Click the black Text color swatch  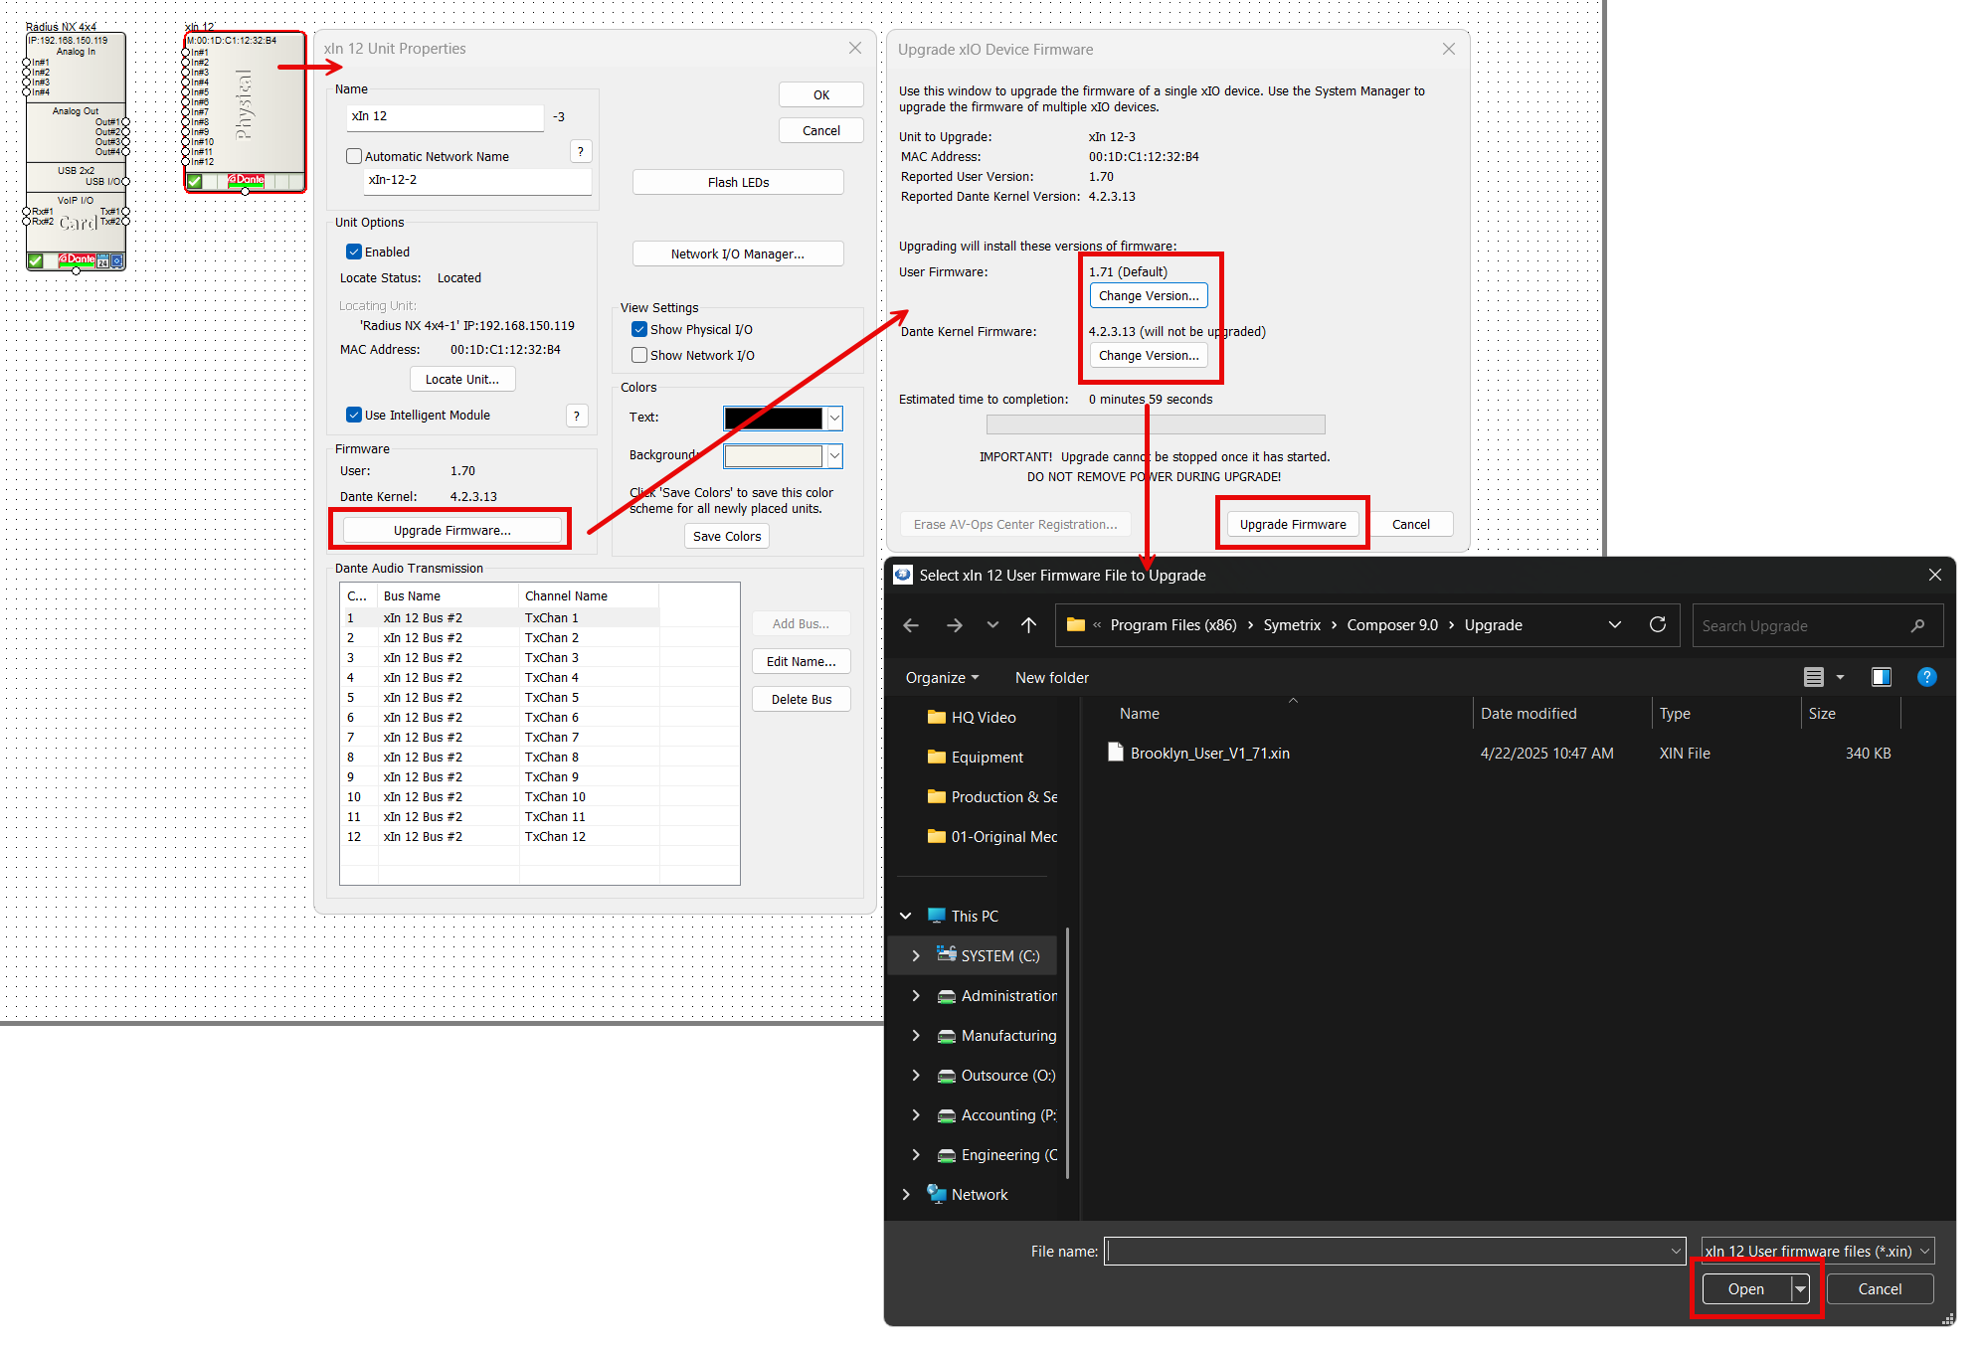tap(773, 419)
